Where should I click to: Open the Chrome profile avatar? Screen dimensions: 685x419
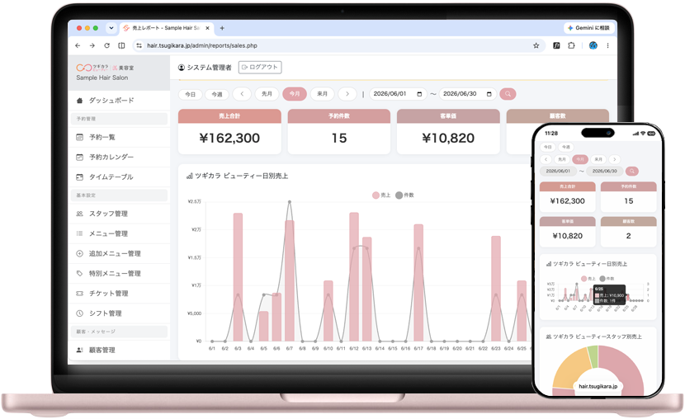coord(593,45)
